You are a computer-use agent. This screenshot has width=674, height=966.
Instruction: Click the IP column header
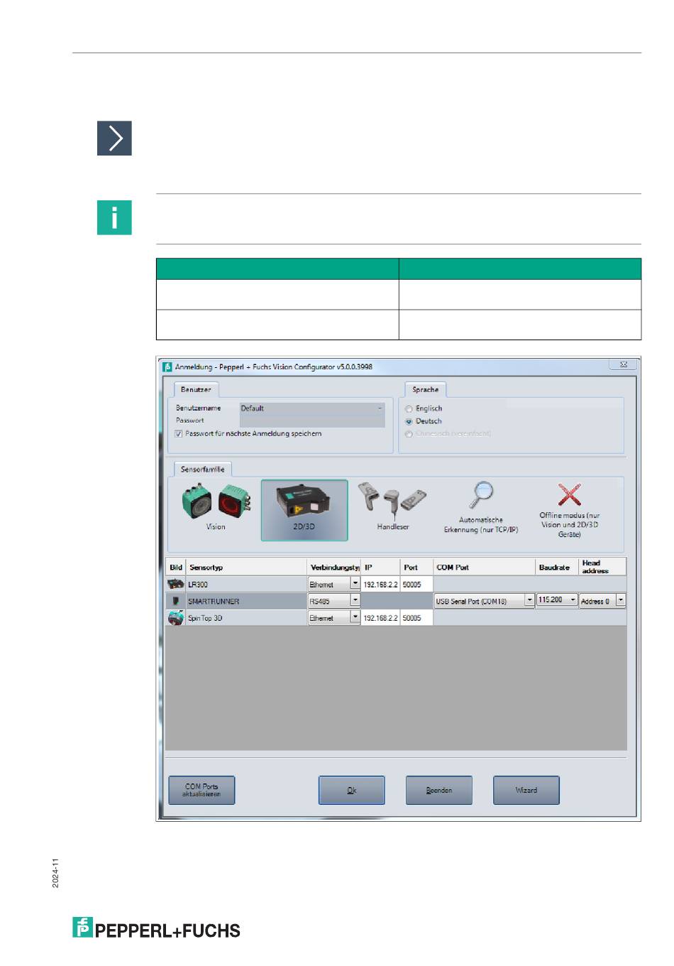[380, 567]
